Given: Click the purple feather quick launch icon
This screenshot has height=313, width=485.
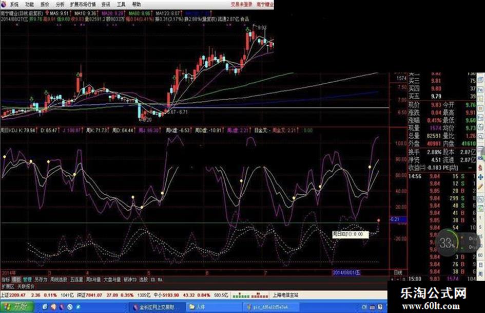Looking at the screenshot, I should click(62, 307).
